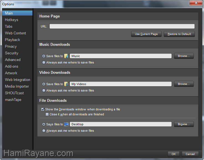Browse for the Music download folder
This screenshot has height=160, width=204.
184,56
